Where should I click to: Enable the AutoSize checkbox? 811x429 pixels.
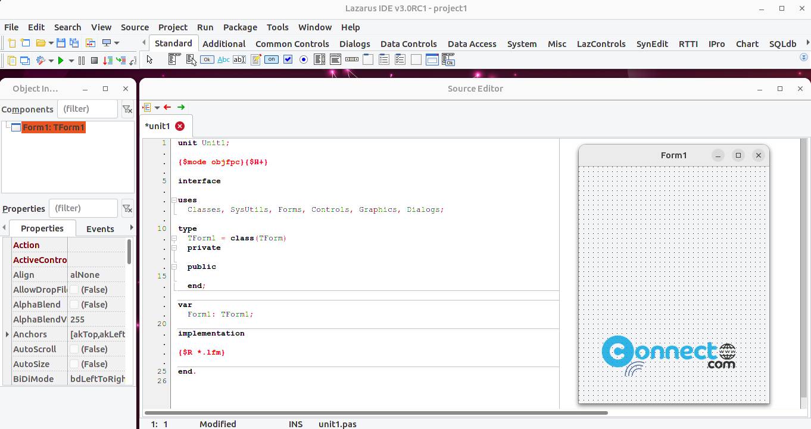(x=74, y=364)
